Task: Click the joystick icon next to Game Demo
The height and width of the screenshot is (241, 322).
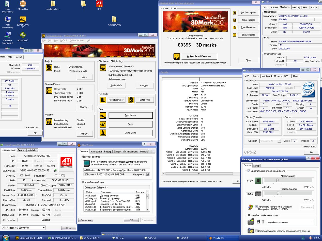Action: [102, 133]
